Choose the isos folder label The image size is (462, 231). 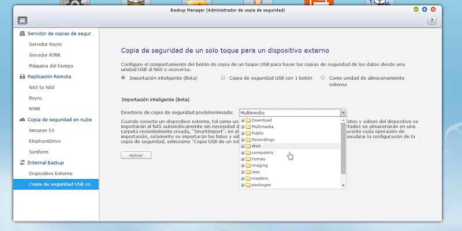255,172
